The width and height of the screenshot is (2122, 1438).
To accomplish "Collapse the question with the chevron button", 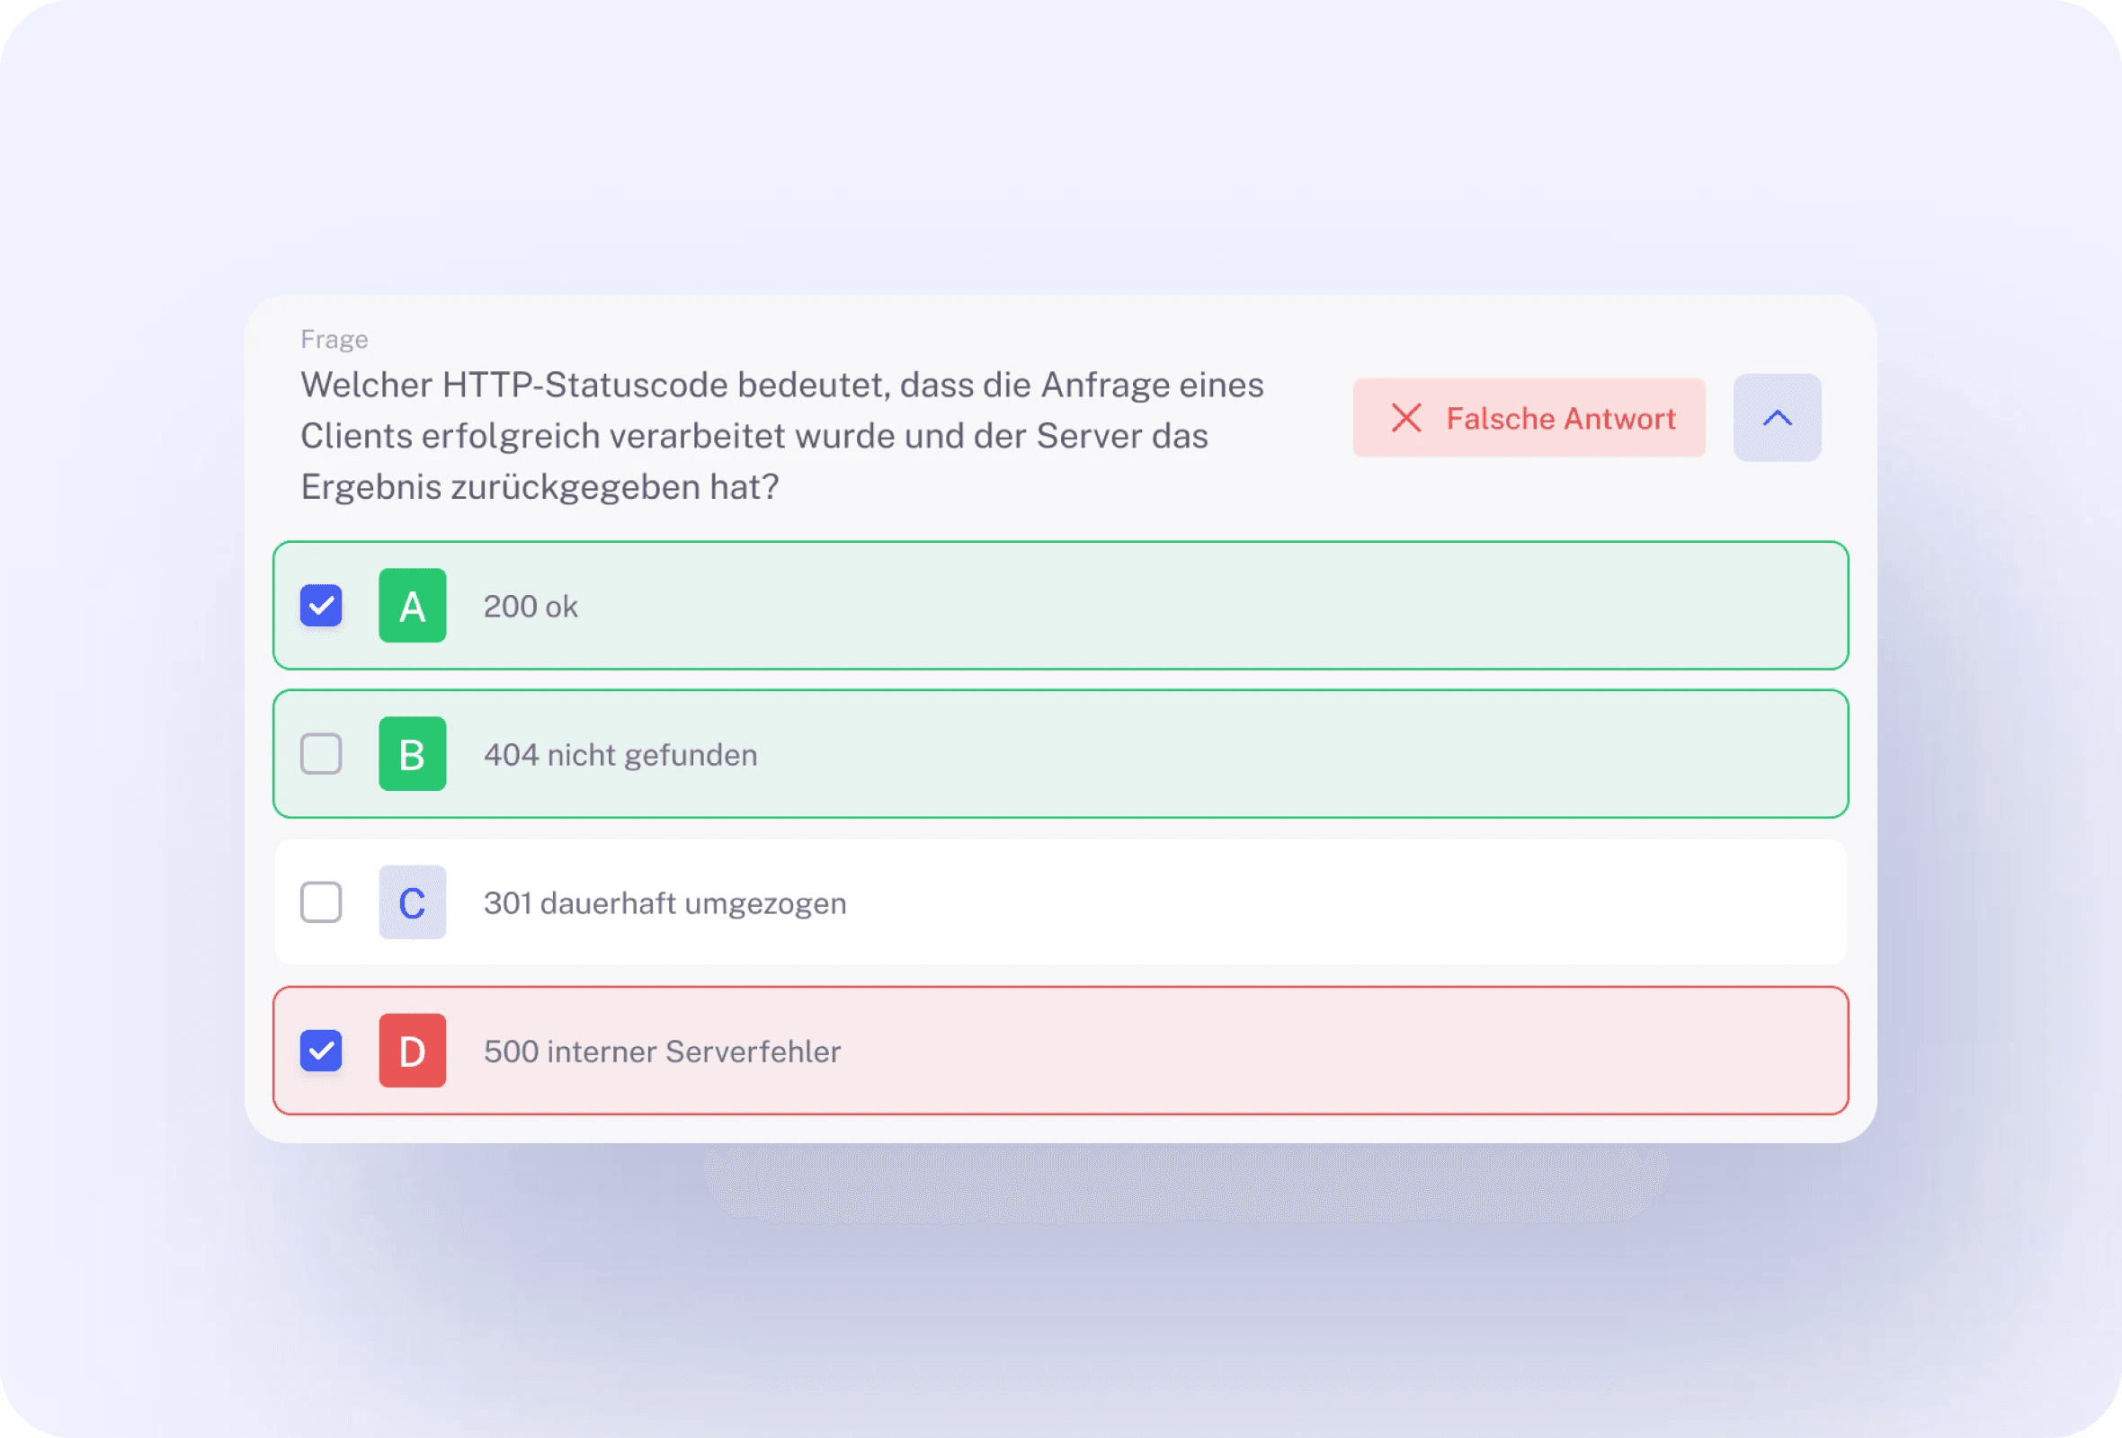I will pyautogui.click(x=1777, y=418).
